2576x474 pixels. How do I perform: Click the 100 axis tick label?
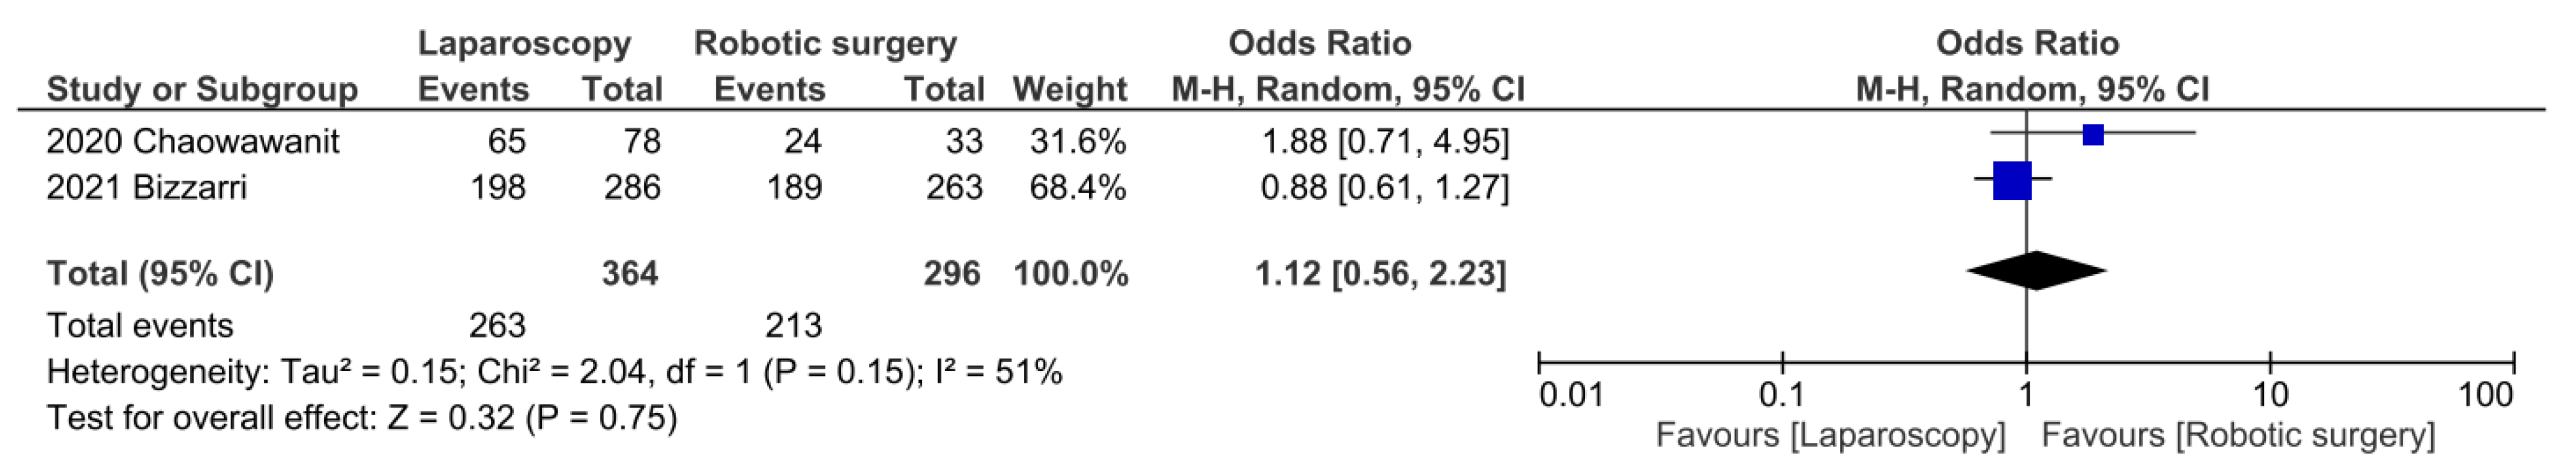coord(2485,395)
